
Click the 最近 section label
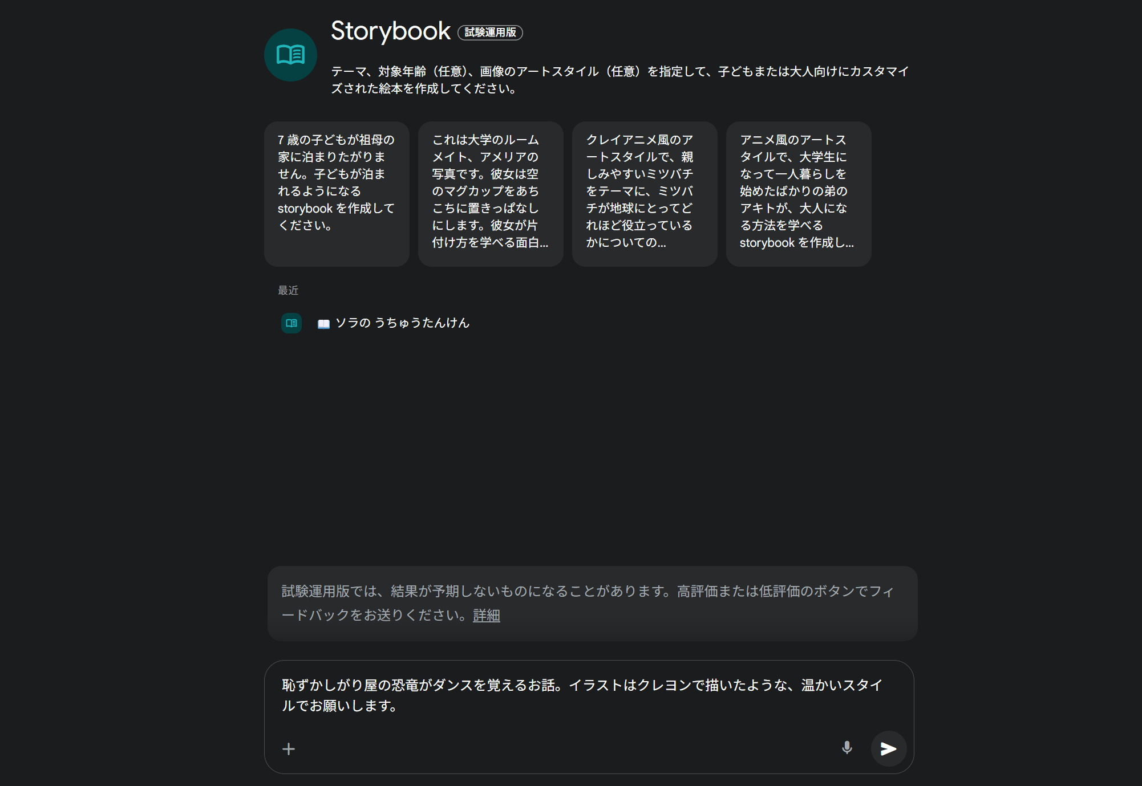pyautogui.click(x=288, y=291)
